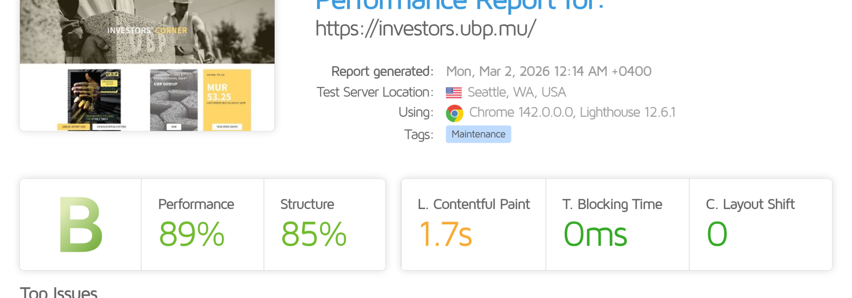Click the Investors' Corner banner in the thumbnail
This screenshot has height=298, width=852.
(147, 31)
